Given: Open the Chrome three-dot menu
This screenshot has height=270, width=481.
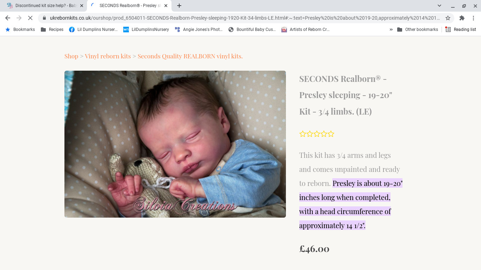Looking at the screenshot, I should click(474, 18).
